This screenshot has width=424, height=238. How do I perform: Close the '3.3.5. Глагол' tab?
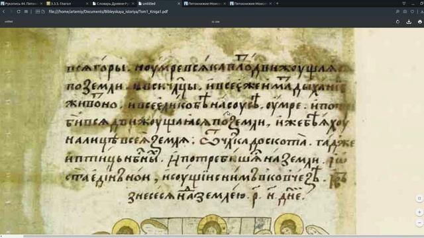pos(87,3)
